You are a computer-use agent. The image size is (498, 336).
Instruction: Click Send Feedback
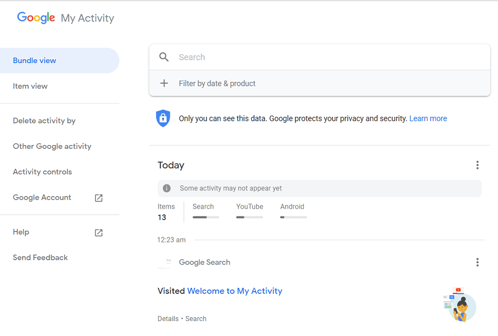(40, 257)
